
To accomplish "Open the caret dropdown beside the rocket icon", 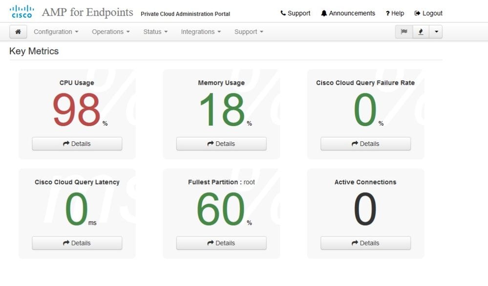I will click(436, 32).
